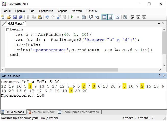Open the Файл menu
Image resolution: width=167 pixels, height=121 pixels.
pyautogui.click(x=7, y=11)
